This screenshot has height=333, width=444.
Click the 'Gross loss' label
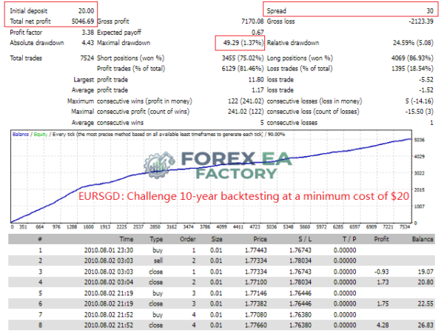[x=280, y=21]
